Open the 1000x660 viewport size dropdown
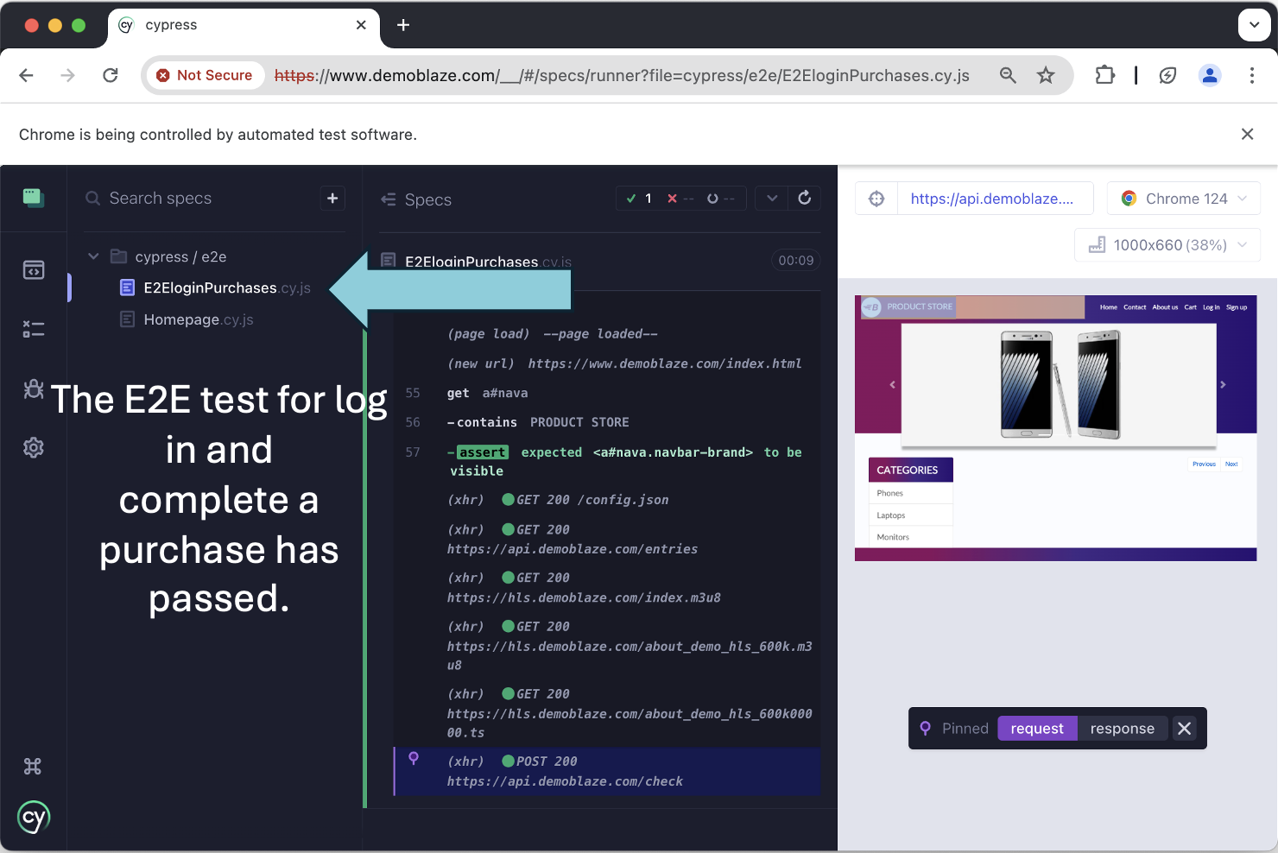The width and height of the screenshot is (1278, 853). tap(1167, 244)
